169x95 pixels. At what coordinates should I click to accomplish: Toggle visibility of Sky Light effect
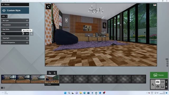point(27,21)
